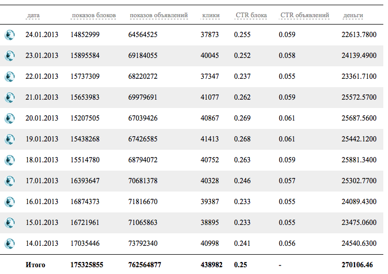Click the globe icon for 23.01.2013 row
The height and width of the screenshot is (274, 388).
point(9,56)
